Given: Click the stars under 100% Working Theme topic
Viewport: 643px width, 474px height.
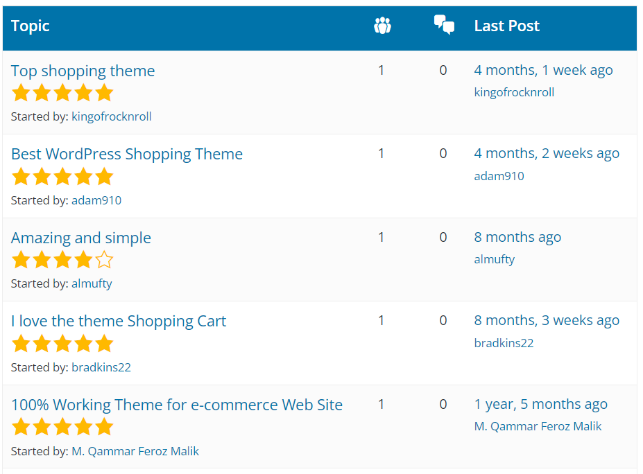Looking at the screenshot, I should pos(62,427).
